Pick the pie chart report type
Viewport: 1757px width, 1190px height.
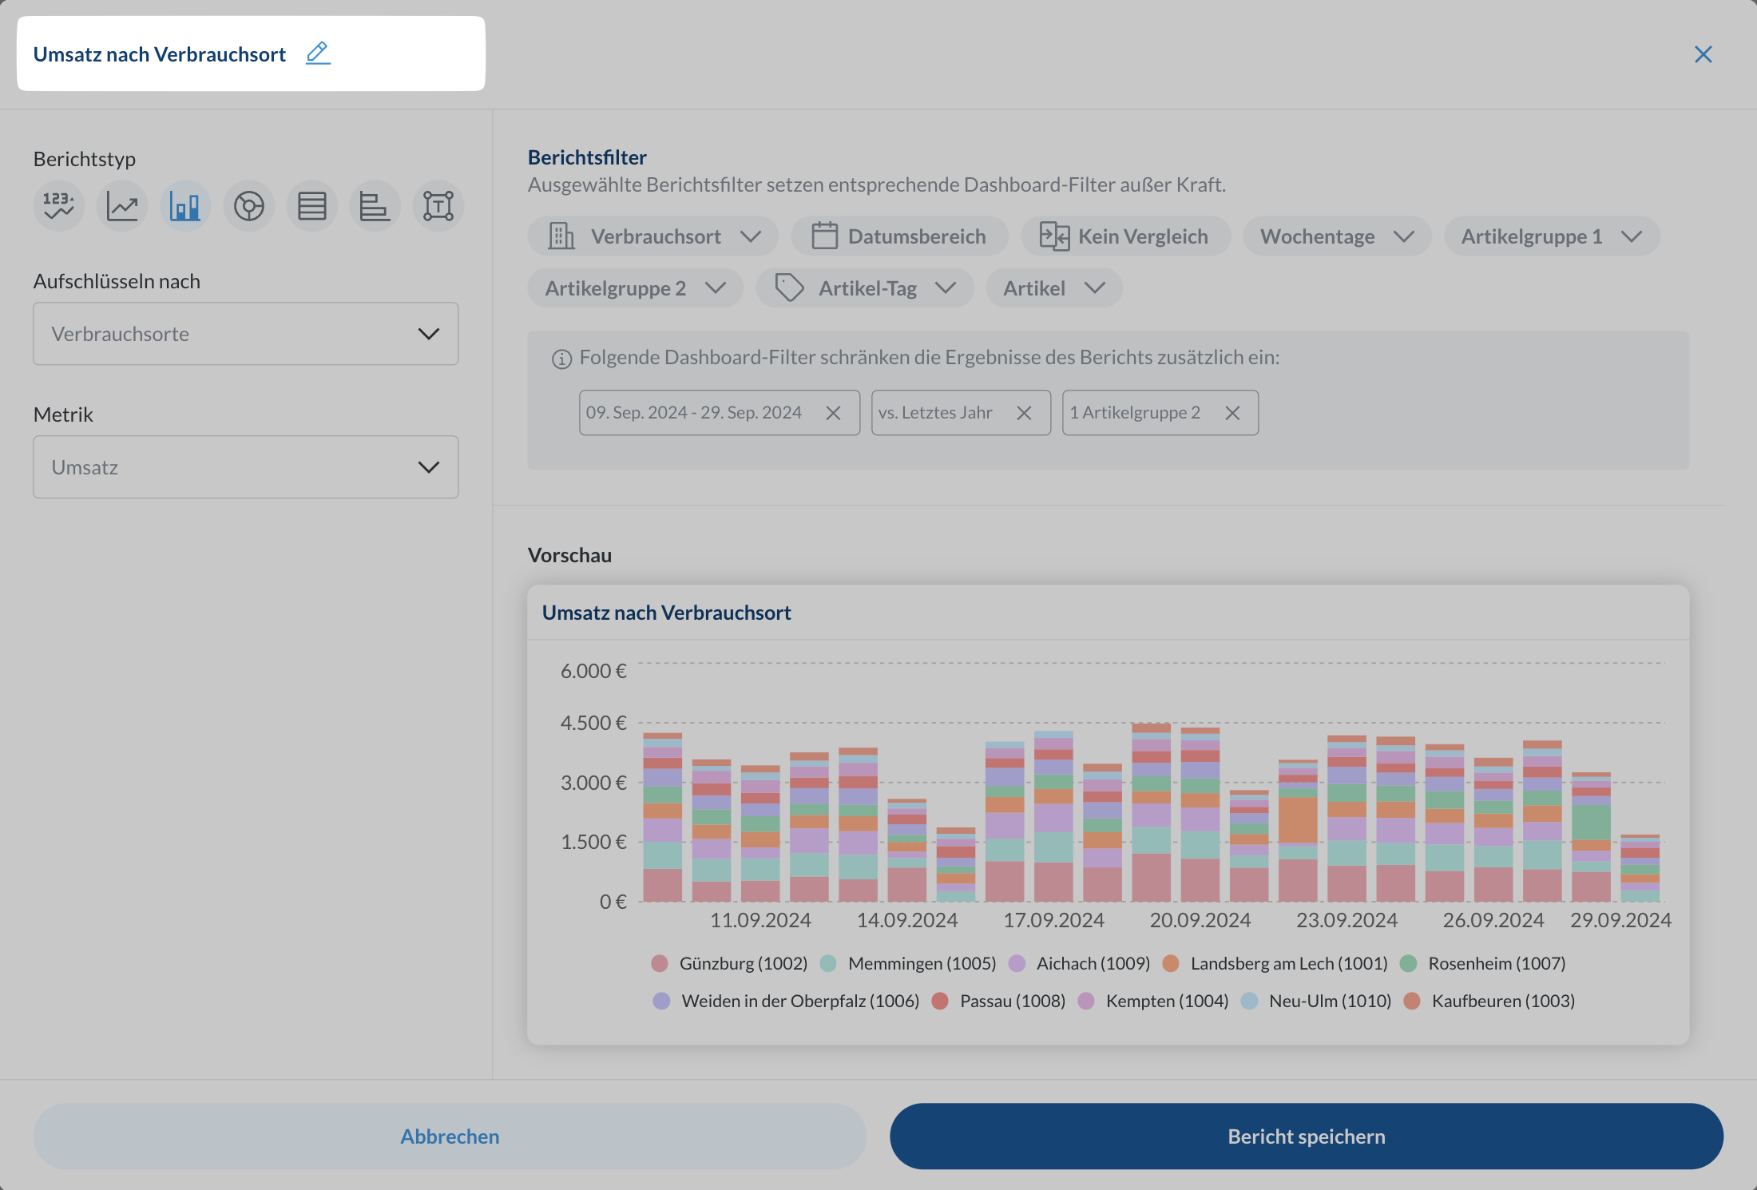pyautogui.click(x=248, y=206)
